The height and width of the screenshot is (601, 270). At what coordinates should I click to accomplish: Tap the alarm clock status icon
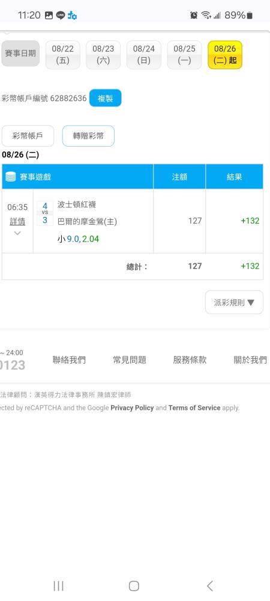(x=194, y=16)
